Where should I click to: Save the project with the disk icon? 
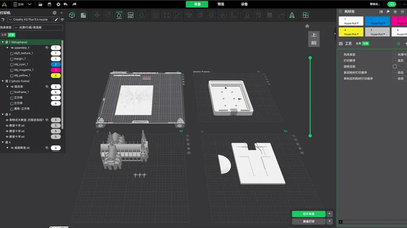[x=49, y=4]
